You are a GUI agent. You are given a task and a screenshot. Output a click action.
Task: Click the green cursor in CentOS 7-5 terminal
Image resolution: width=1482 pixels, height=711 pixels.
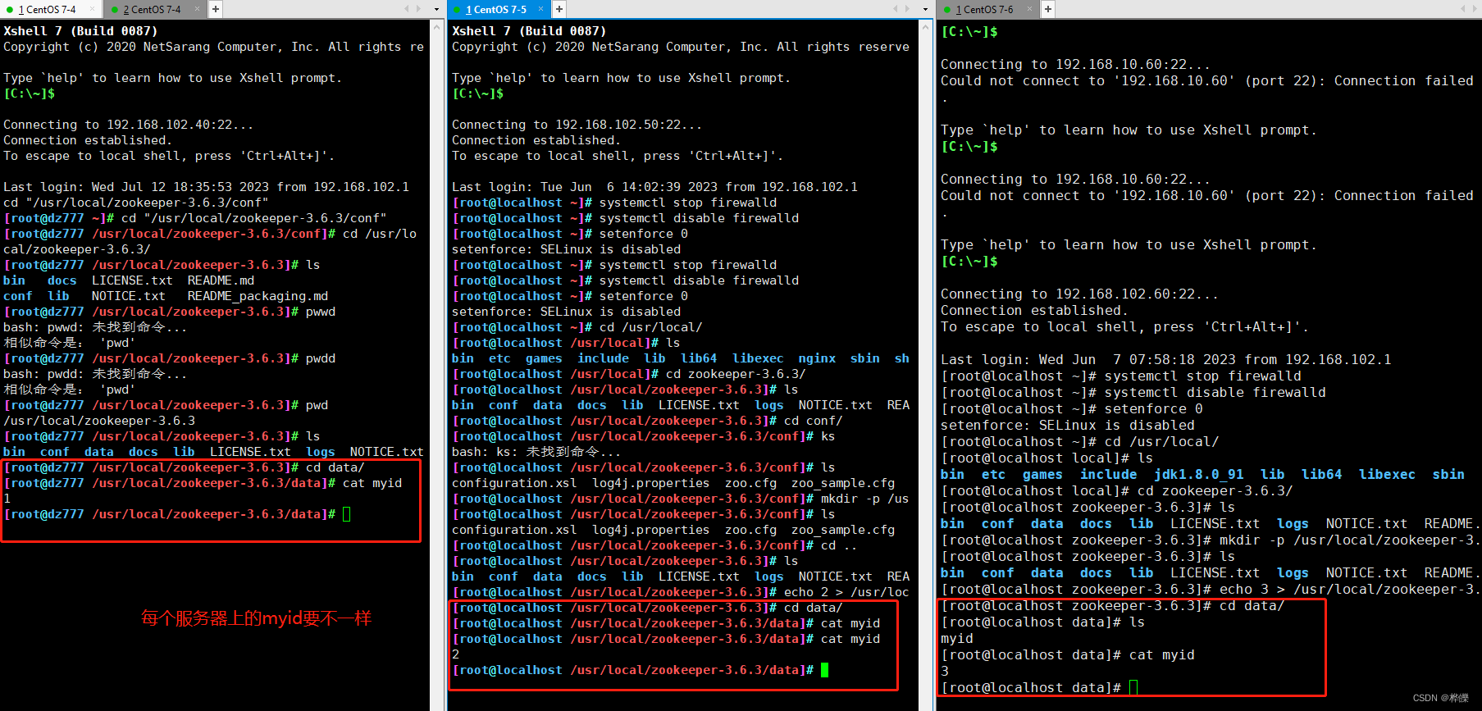[825, 670]
